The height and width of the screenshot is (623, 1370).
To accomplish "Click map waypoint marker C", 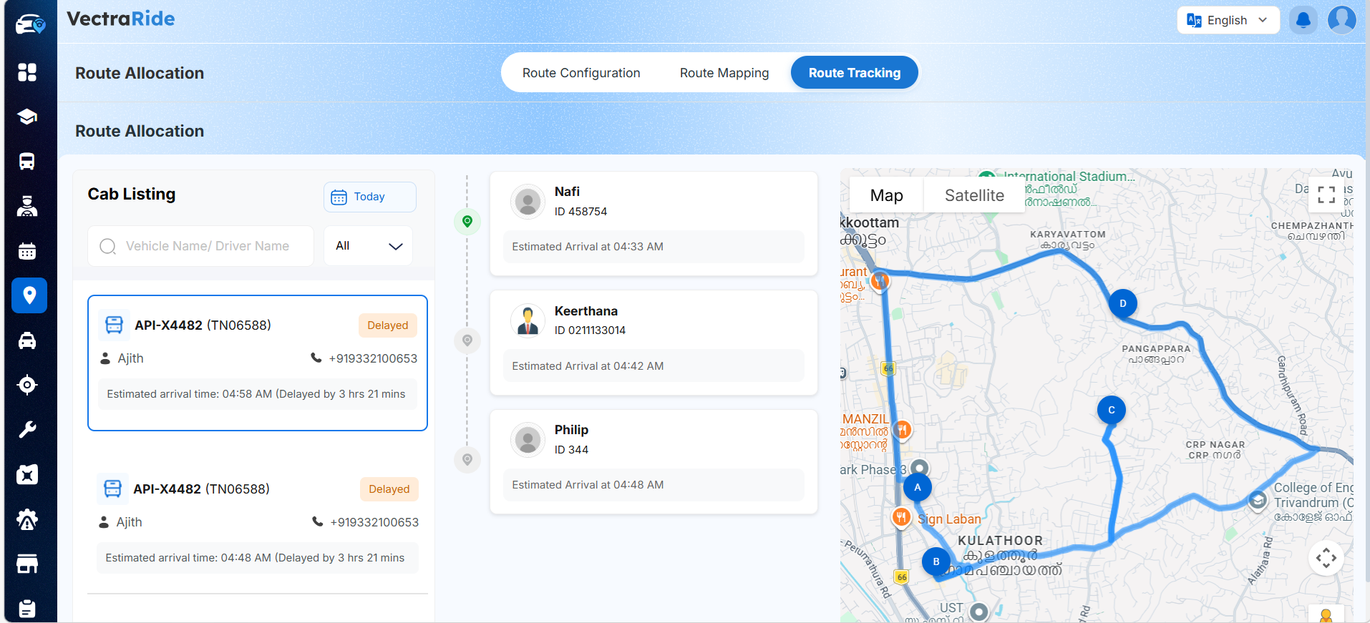I will (x=1112, y=410).
